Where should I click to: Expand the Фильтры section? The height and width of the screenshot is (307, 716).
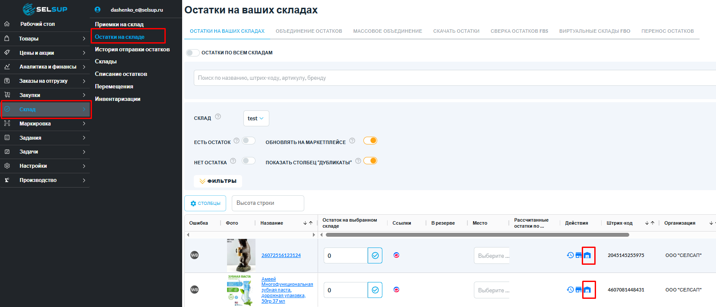click(218, 181)
